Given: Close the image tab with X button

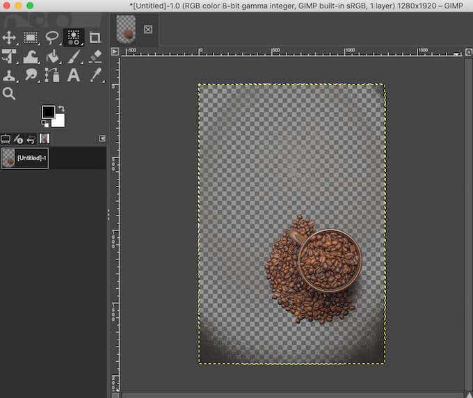Looking at the screenshot, I should pyautogui.click(x=148, y=29).
